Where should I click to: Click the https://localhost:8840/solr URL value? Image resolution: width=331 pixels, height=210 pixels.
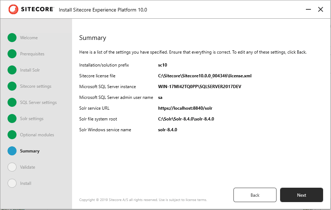pyautogui.click(x=185, y=108)
